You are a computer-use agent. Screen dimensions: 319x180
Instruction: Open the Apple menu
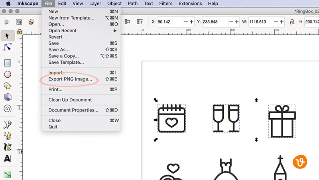pyautogui.click(x=8, y=4)
